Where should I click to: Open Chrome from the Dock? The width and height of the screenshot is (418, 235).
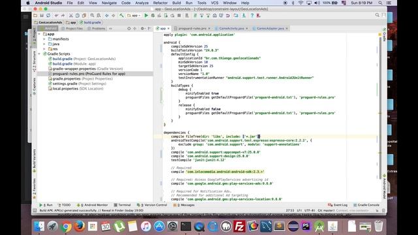(x=66, y=227)
